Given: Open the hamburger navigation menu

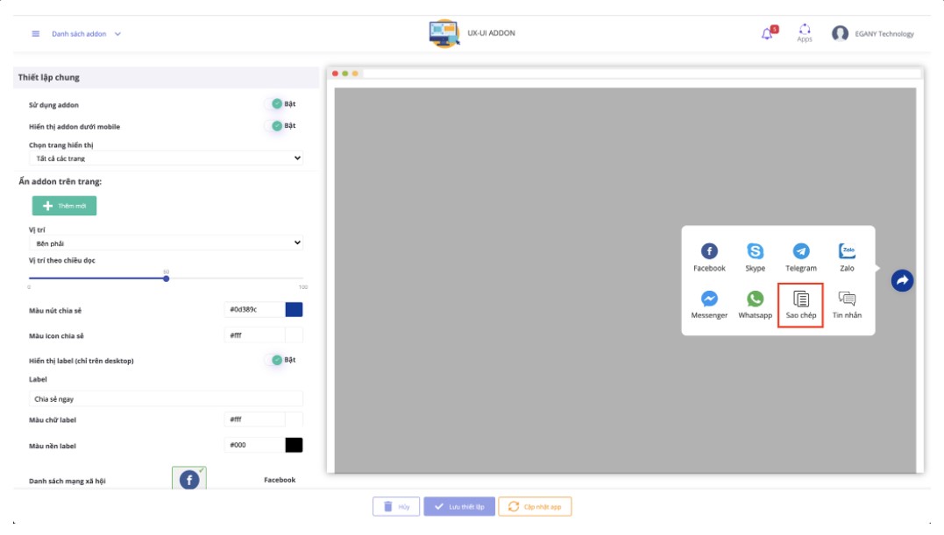Looking at the screenshot, I should click(x=36, y=34).
